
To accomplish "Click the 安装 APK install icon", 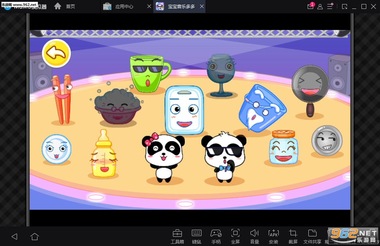I will pos(273,235).
